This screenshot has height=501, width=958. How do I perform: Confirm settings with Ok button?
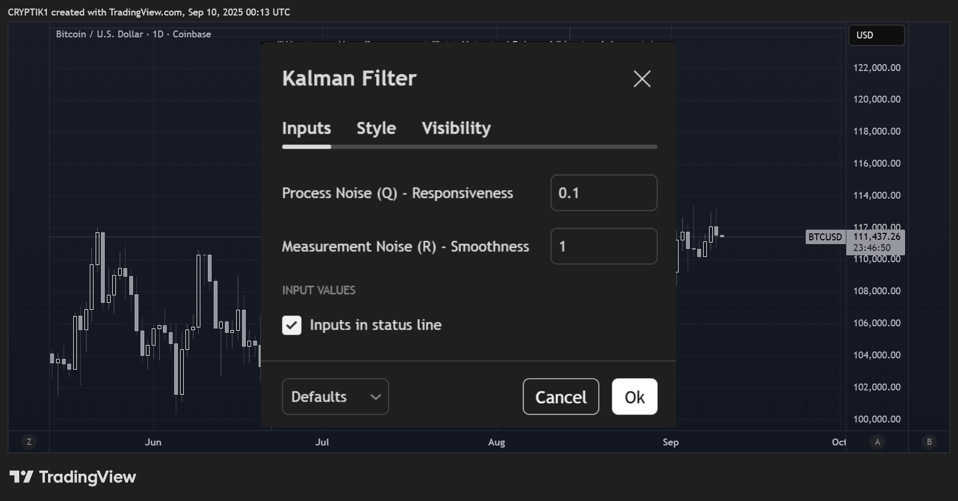pos(635,396)
